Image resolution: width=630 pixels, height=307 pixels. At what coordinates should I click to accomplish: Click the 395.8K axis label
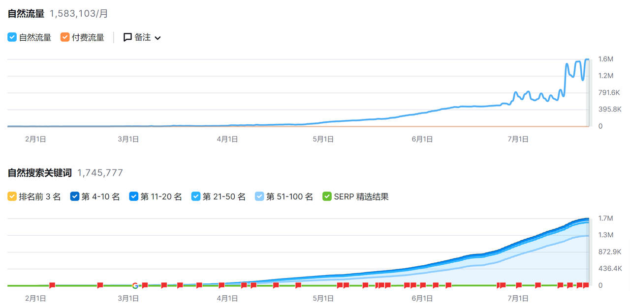point(609,110)
